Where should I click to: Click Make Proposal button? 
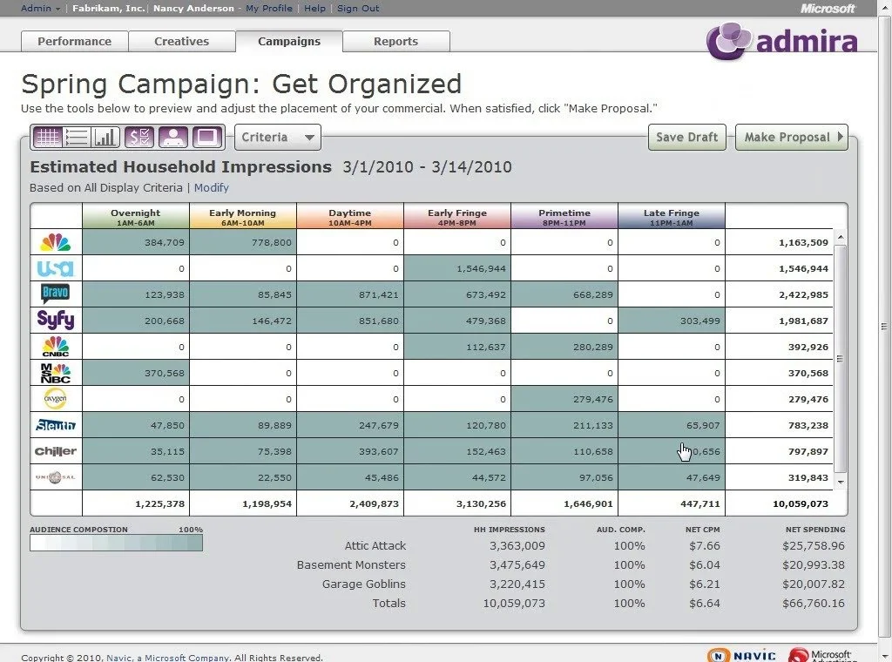tap(792, 137)
